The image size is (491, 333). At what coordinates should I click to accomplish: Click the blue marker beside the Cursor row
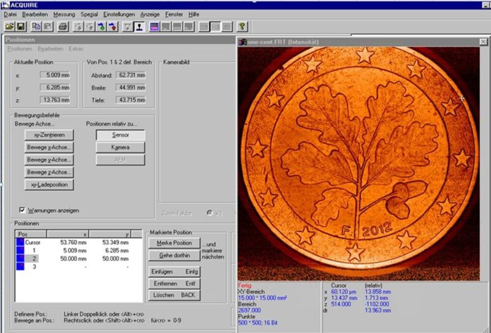tap(20, 242)
